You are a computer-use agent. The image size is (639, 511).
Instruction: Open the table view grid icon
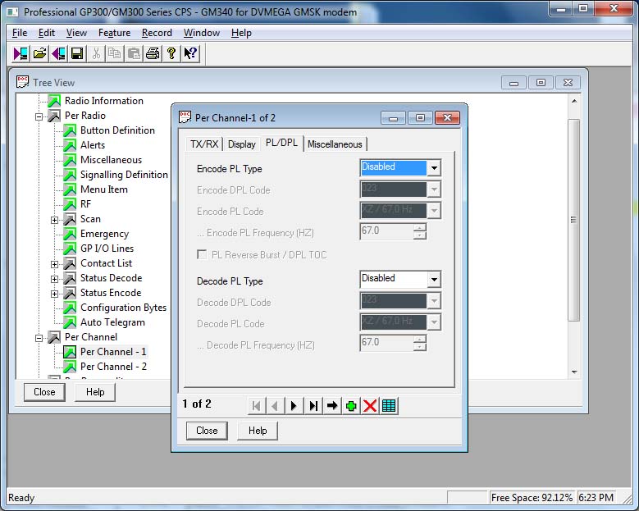click(x=389, y=406)
